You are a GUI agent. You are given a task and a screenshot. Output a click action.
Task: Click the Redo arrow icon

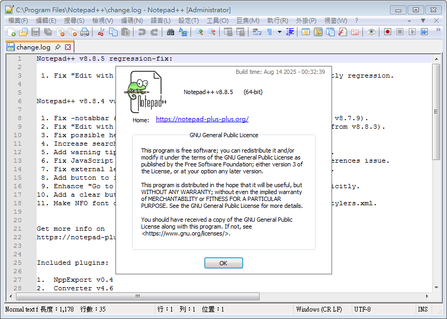pos(154,32)
